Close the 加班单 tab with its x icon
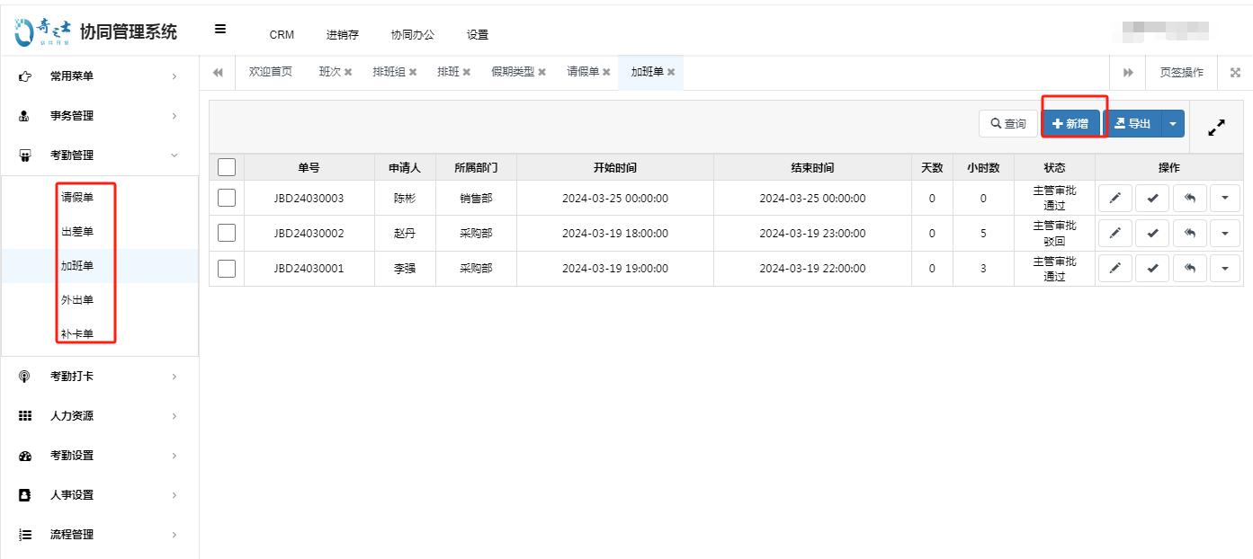Viewport: 1253px width, 559px height. (674, 72)
